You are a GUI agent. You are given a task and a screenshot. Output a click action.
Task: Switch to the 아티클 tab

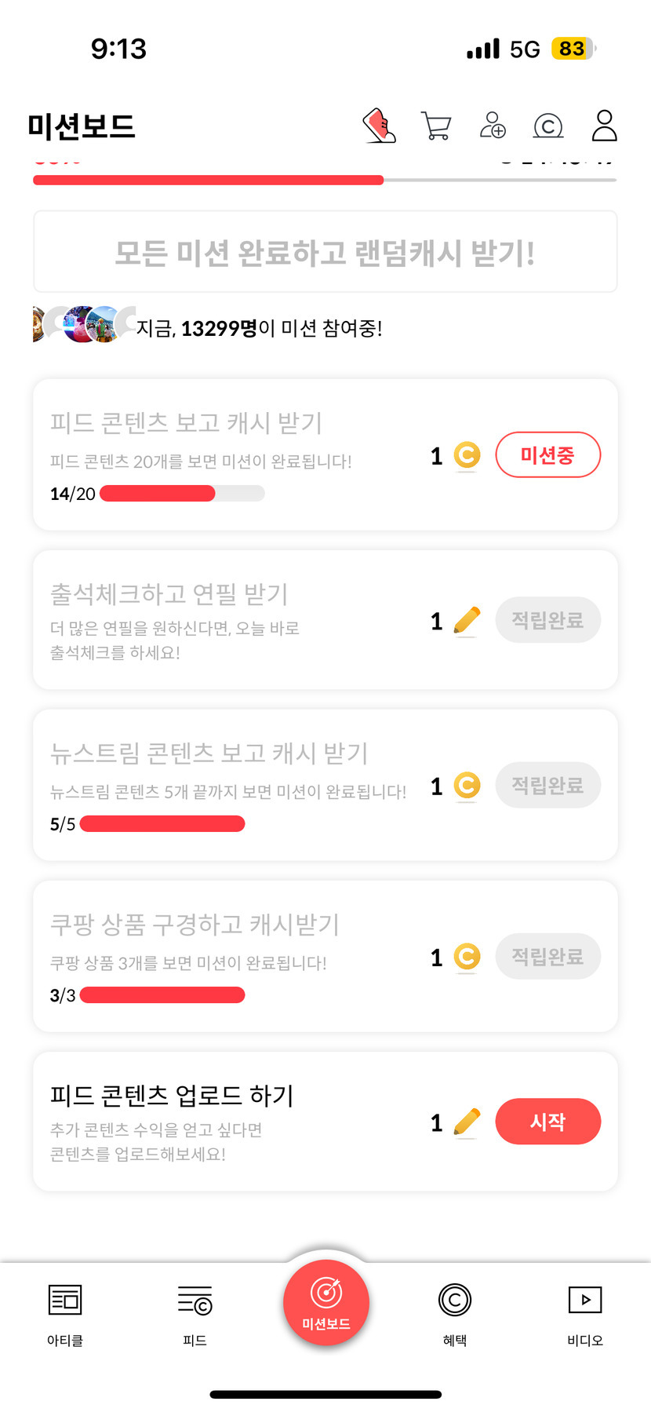(x=65, y=1314)
